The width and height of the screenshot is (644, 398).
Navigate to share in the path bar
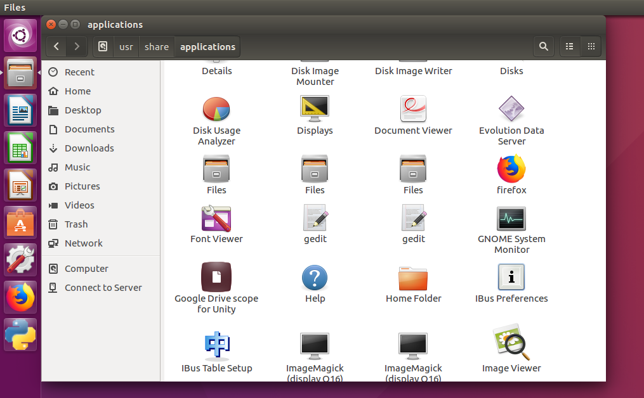157,47
